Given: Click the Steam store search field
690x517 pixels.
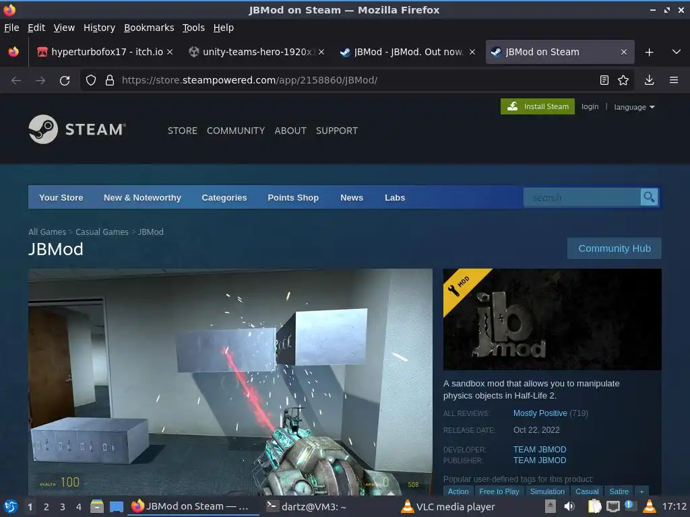Looking at the screenshot, I should pos(582,197).
